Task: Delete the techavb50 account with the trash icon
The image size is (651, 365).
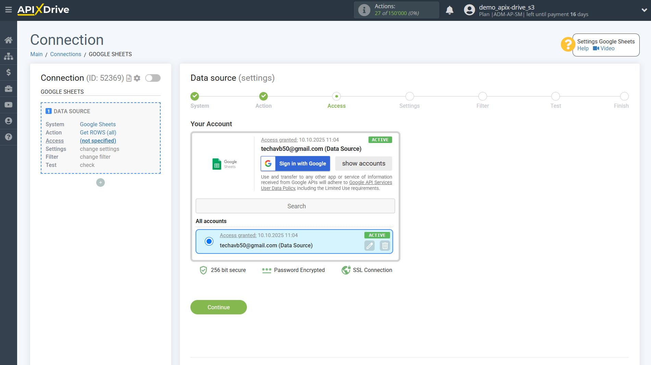Action: pos(385,246)
